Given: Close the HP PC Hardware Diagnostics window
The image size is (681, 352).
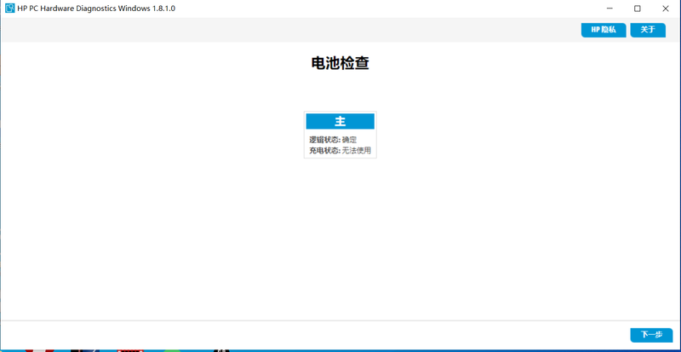Looking at the screenshot, I should pyautogui.click(x=666, y=9).
